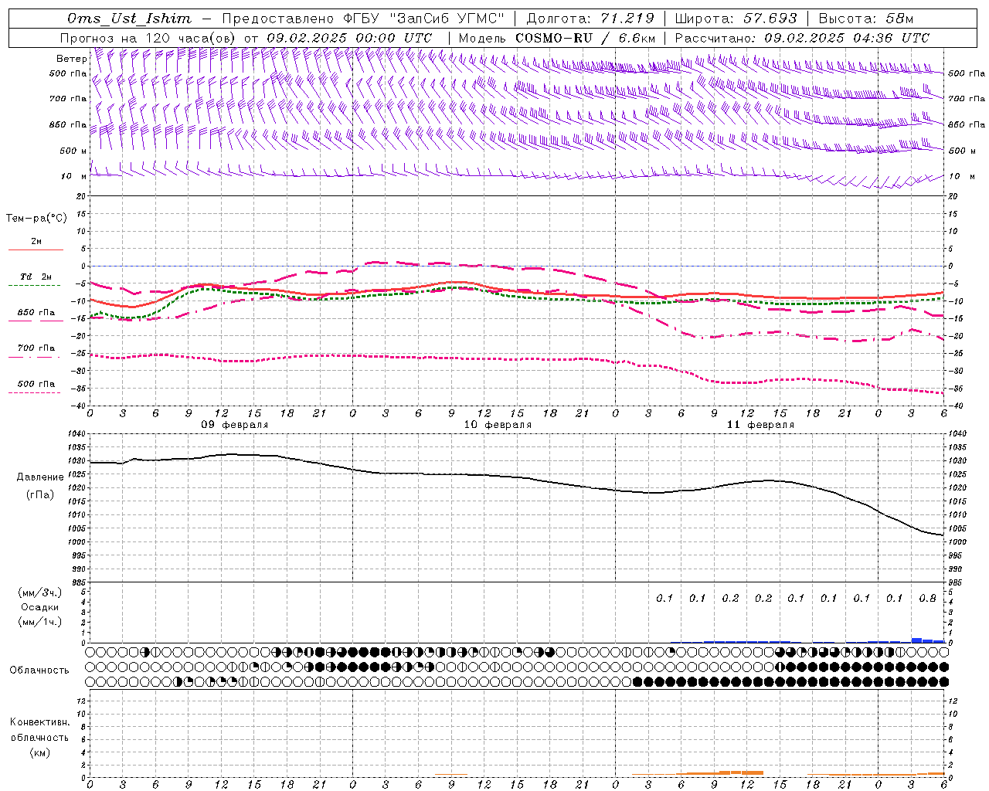
Task: Select the model name COSMO-RU / 6.6км
Action: [x=585, y=38]
